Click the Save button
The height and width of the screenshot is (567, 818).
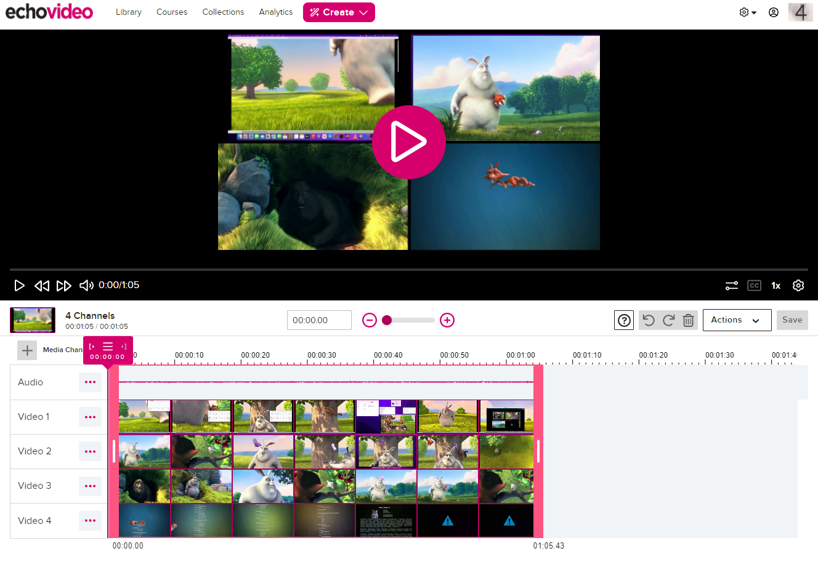click(x=792, y=320)
